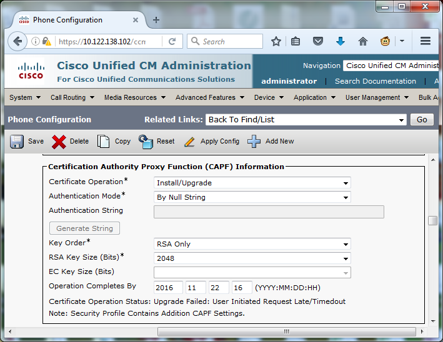Click the year field showing 2016
443x342 pixels.
(168, 288)
